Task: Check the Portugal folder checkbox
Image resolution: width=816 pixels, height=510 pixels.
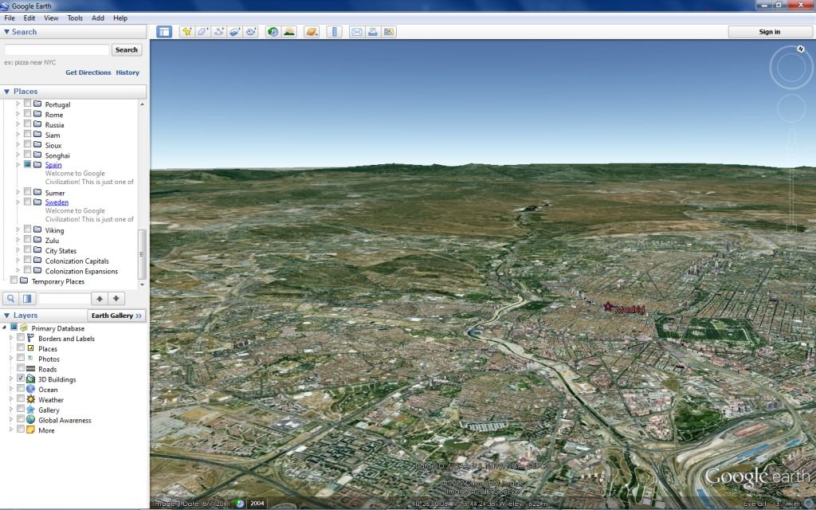Action: [x=28, y=104]
